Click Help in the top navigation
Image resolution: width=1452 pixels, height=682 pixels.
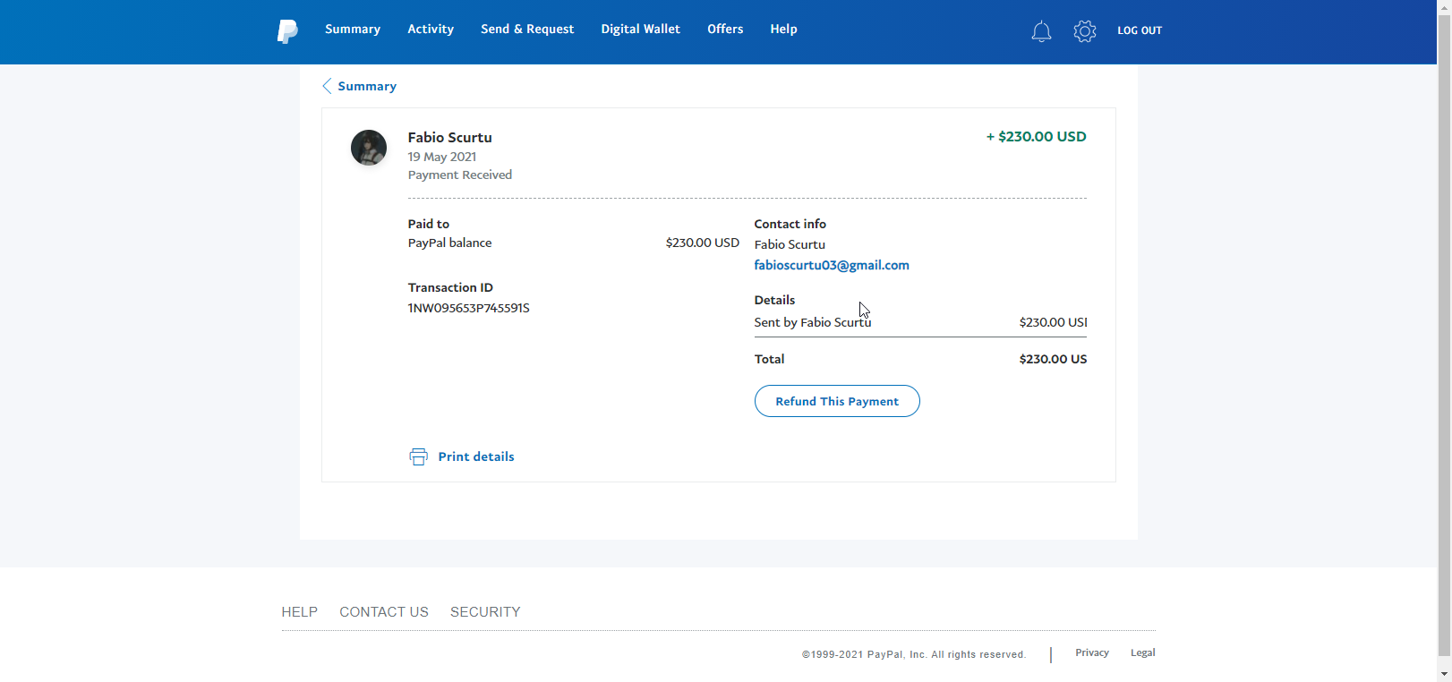tap(783, 30)
